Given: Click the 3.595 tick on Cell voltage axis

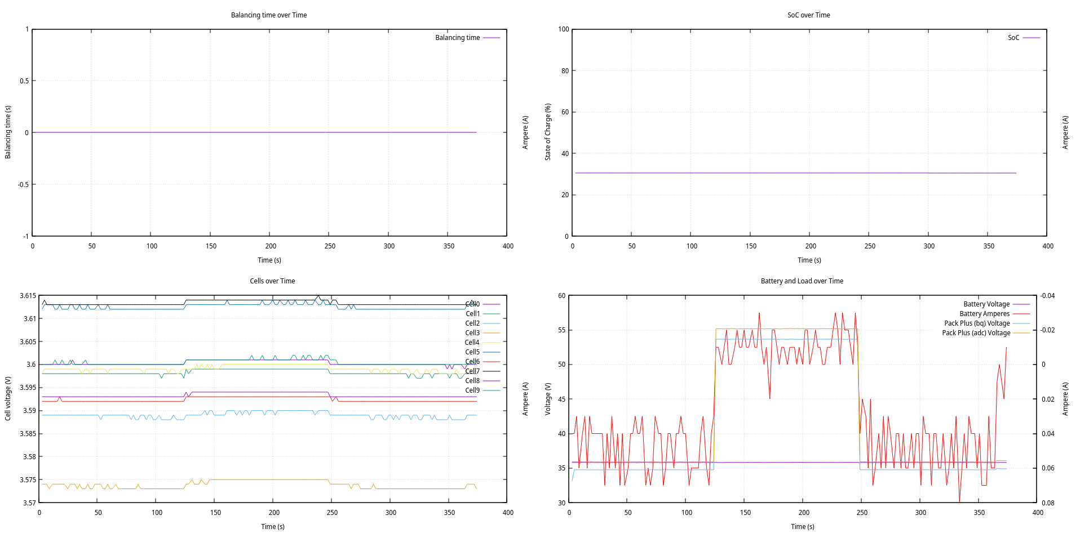Looking at the screenshot, I should point(28,388).
